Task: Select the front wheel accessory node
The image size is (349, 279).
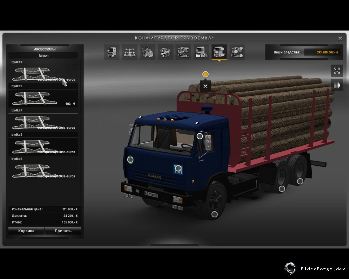Action: click(214, 214)
